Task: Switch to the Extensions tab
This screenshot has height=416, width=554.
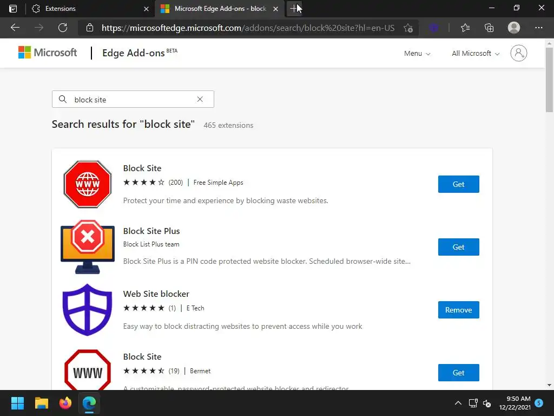Action: (x=90, y=9)
